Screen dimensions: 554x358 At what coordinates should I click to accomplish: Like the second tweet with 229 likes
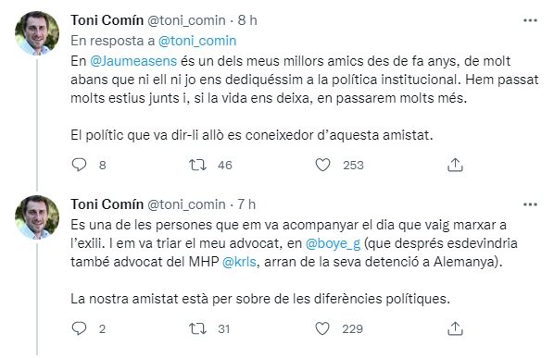point(322,328)
